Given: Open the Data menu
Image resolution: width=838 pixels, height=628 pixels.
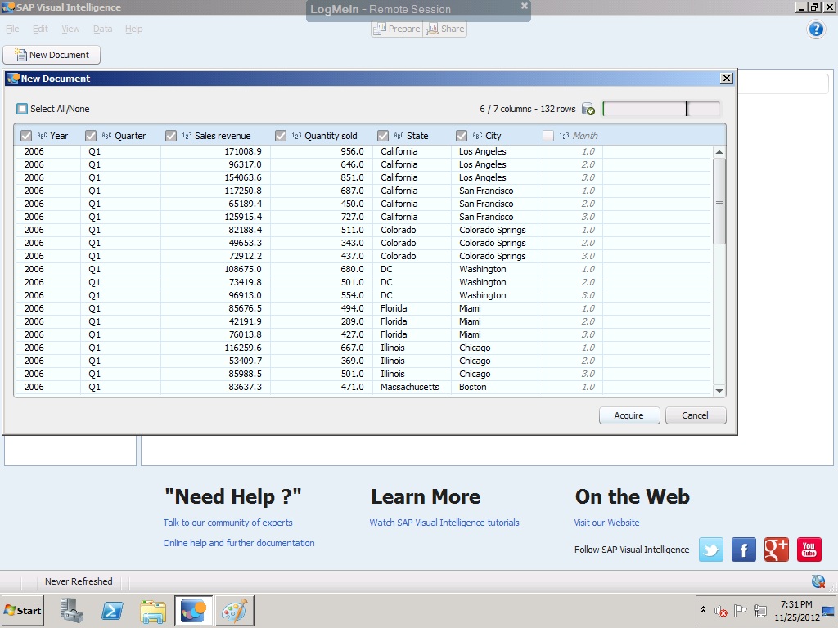Looking at the screenshot, I should pos(102,29).
